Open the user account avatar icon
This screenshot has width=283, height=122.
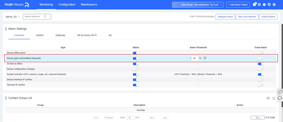click(x=274, y=5)
